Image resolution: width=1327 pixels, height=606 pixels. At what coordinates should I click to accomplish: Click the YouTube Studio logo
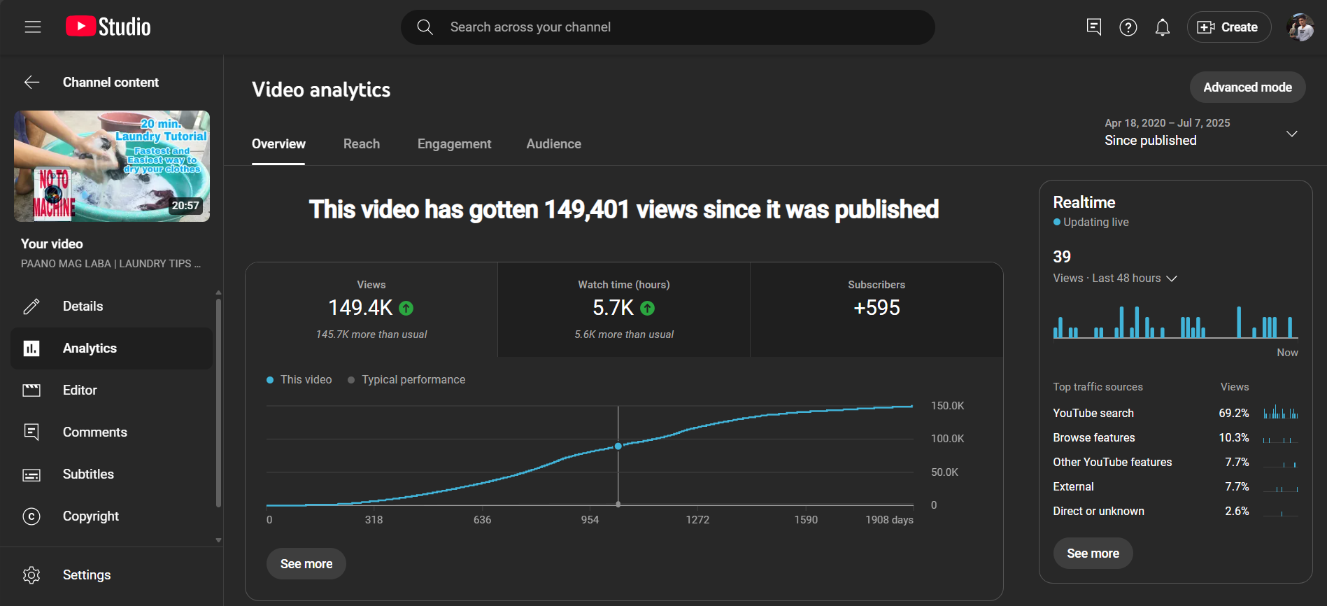108,27
